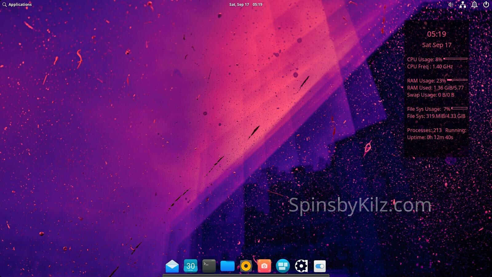
Task: Click the large 05:19 clock in widget
Action: pyautogui.click(x=437, y=34)
